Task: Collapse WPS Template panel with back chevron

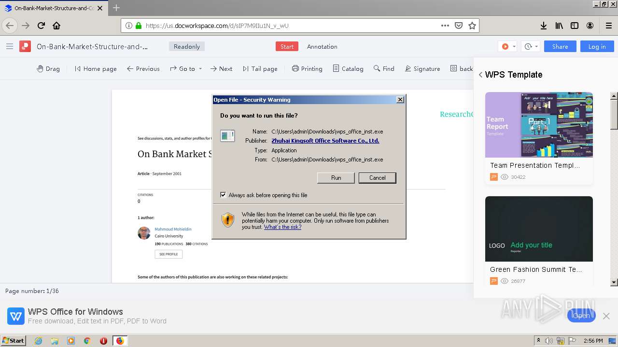Action: coord(480,75)
